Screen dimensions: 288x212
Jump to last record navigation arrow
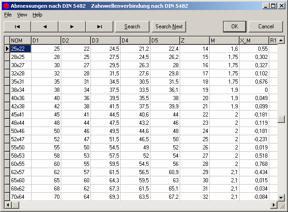[100, 26]
